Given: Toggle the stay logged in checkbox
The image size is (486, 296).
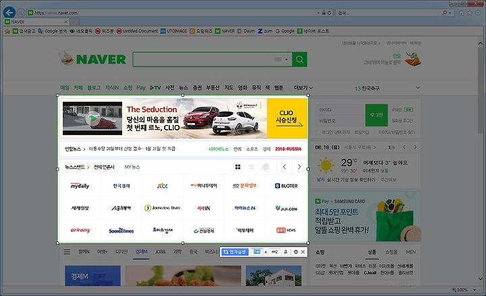Looking at the screenshot, I should 317,132.
